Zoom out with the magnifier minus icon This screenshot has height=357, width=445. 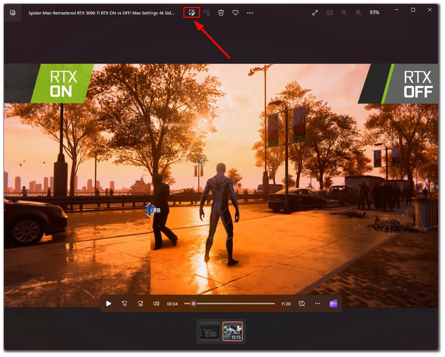(344, 13)
